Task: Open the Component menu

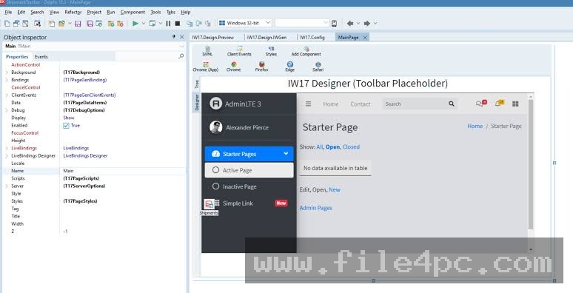Action: click(x=133, y=12)
